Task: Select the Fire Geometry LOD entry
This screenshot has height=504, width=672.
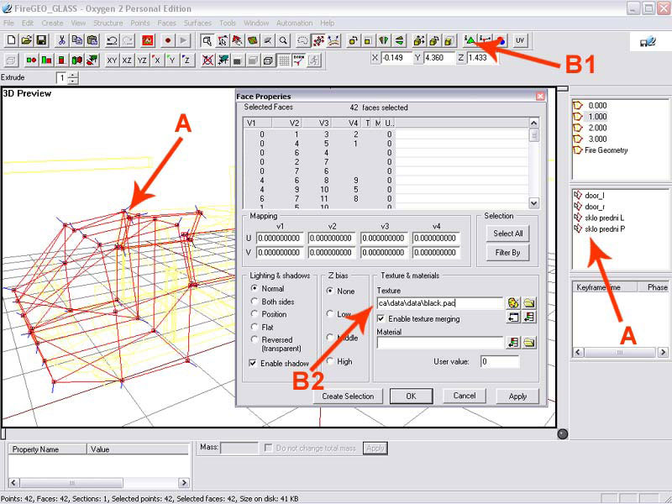Action: (x=606, y=150)
